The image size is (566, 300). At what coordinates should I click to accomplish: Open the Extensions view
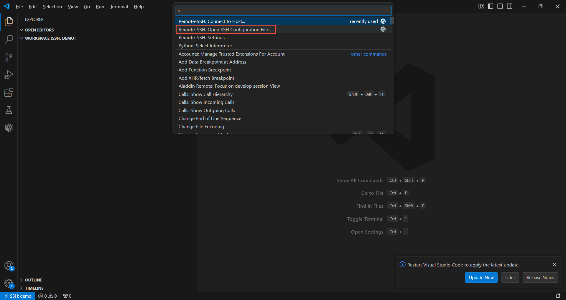[9, 92]
